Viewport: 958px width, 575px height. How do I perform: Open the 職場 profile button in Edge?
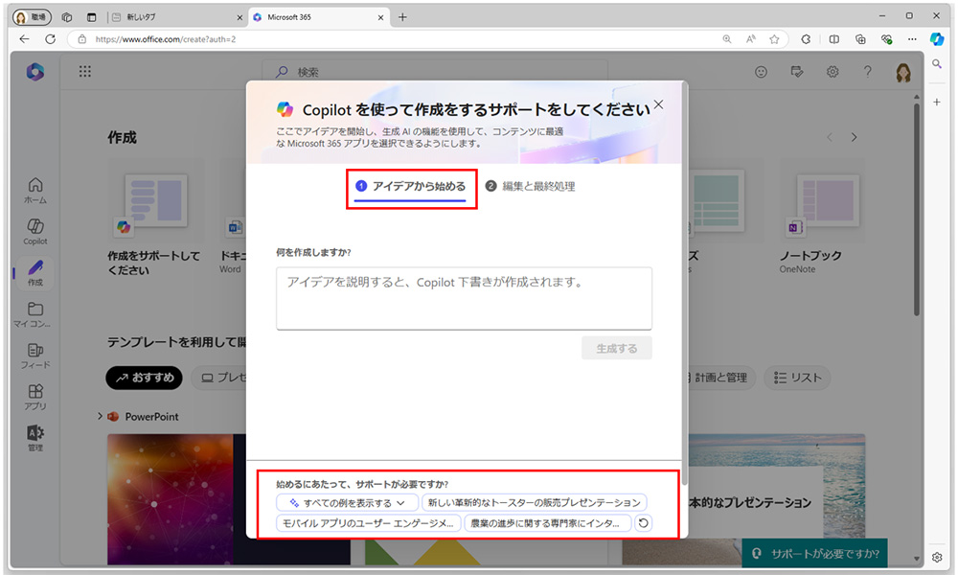(x=32, y=17)
